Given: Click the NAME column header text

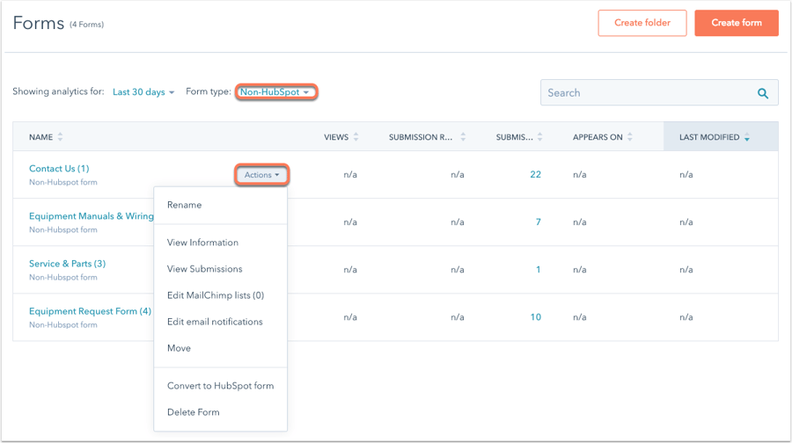Looking at the screenshot, I should (x=40, y=137).
